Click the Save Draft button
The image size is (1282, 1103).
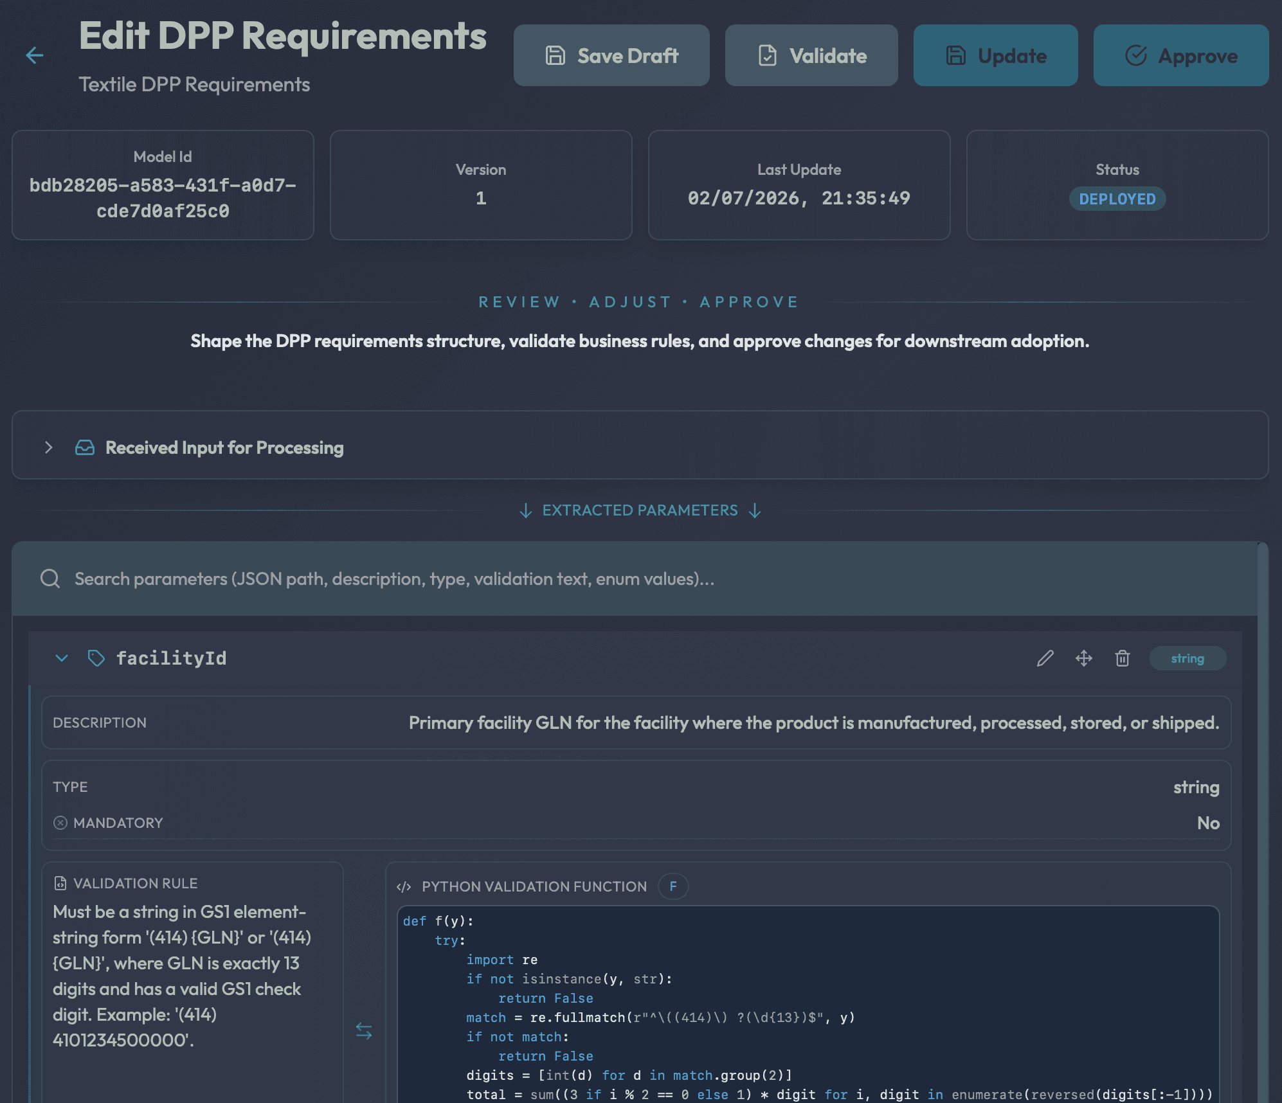(x=611, y=55)
